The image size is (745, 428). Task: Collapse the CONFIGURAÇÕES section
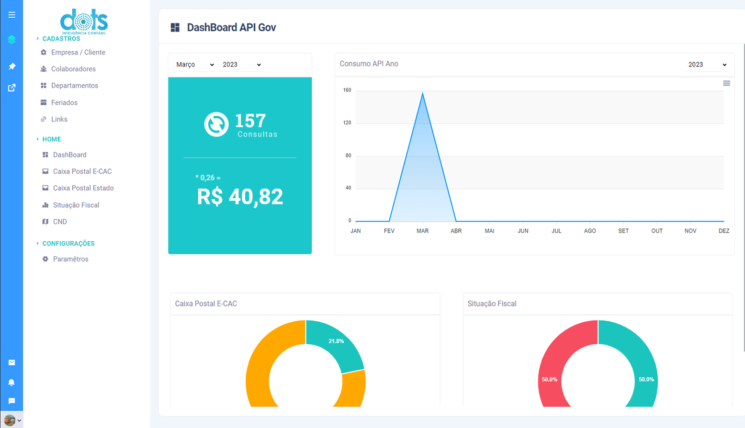68,244
